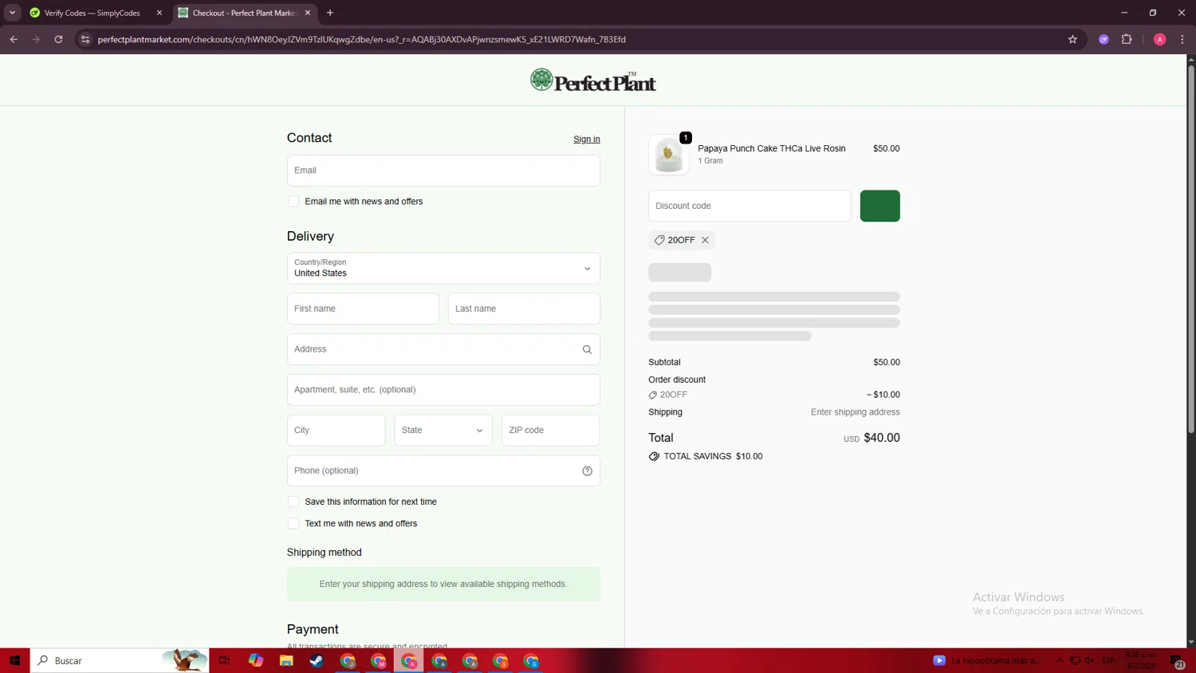Click the ZIP code field
The height and width of the screenshot is (673, 1196).
tap(550, 431)
